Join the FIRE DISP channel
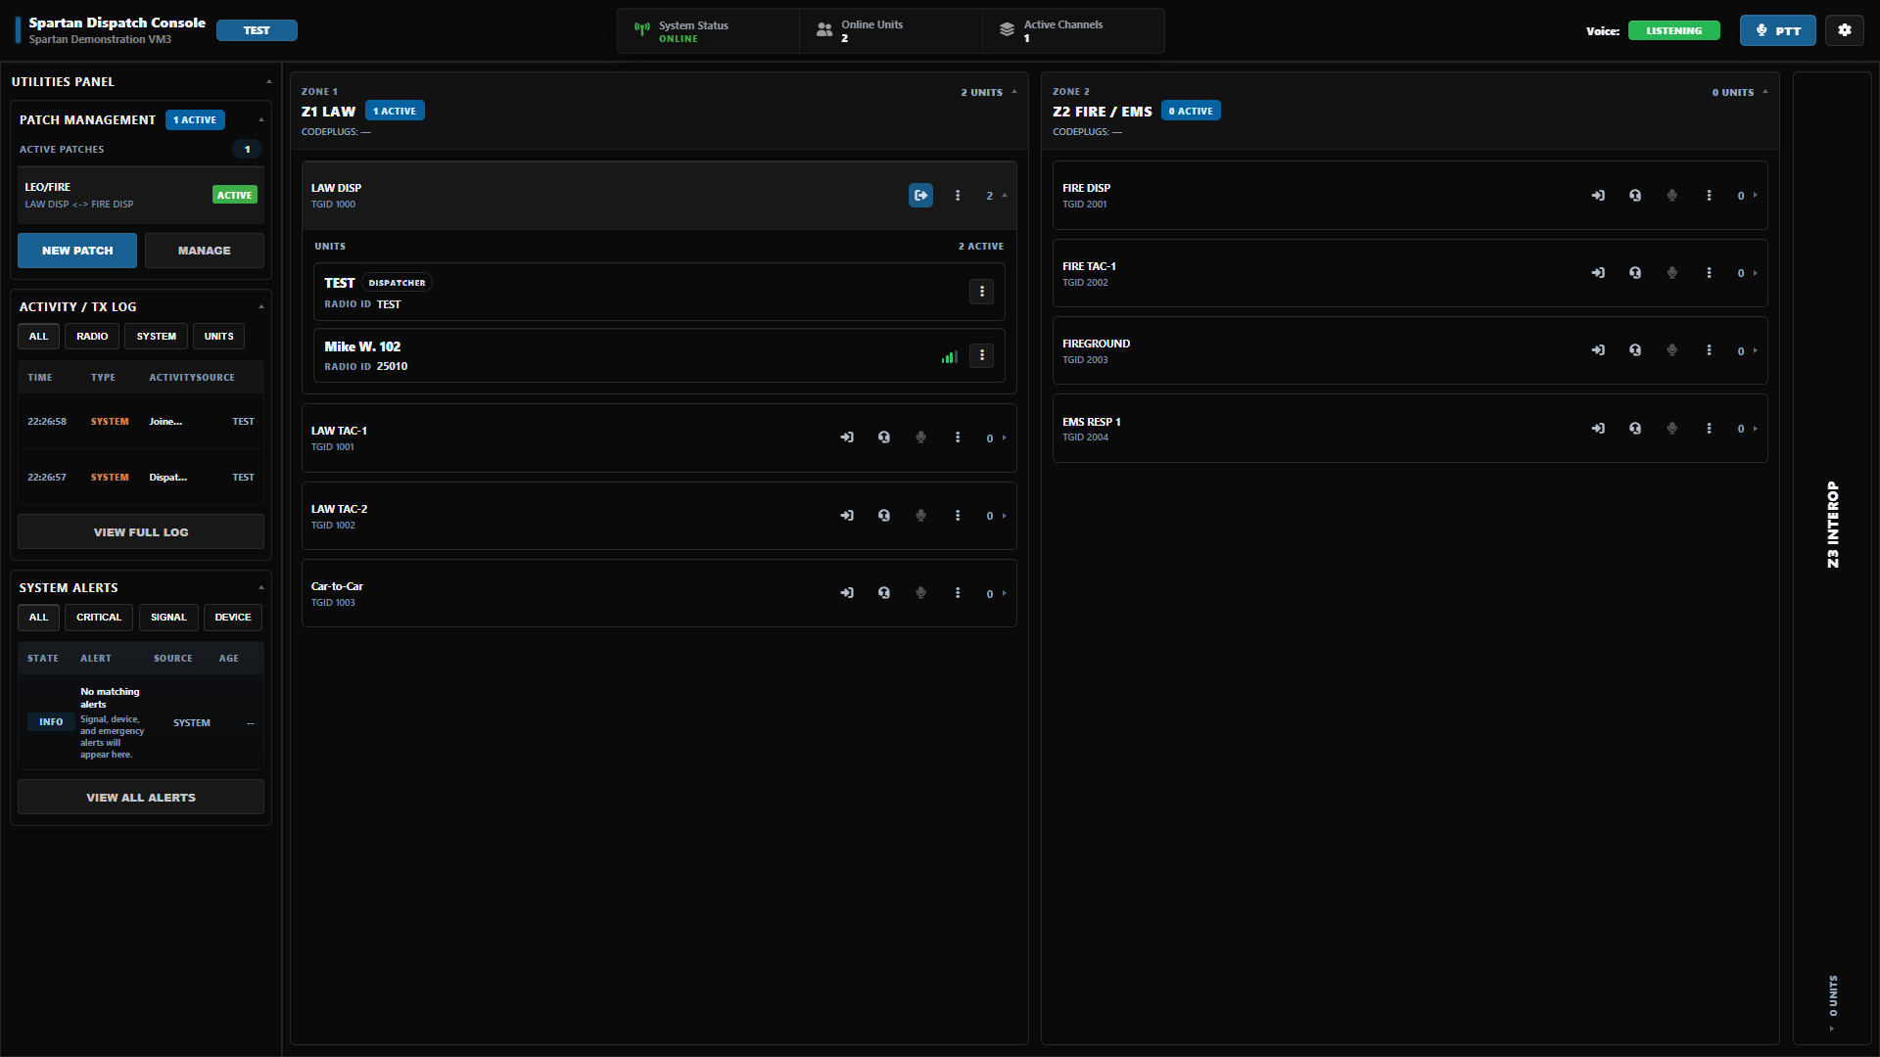The width and height of the screenshot is (1880, 1057). click(x=1598, y=196)
